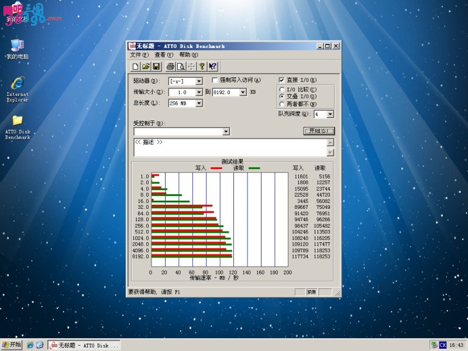
Task: Select the 交叠 I/O radio button
Action: tap(281, 97)
